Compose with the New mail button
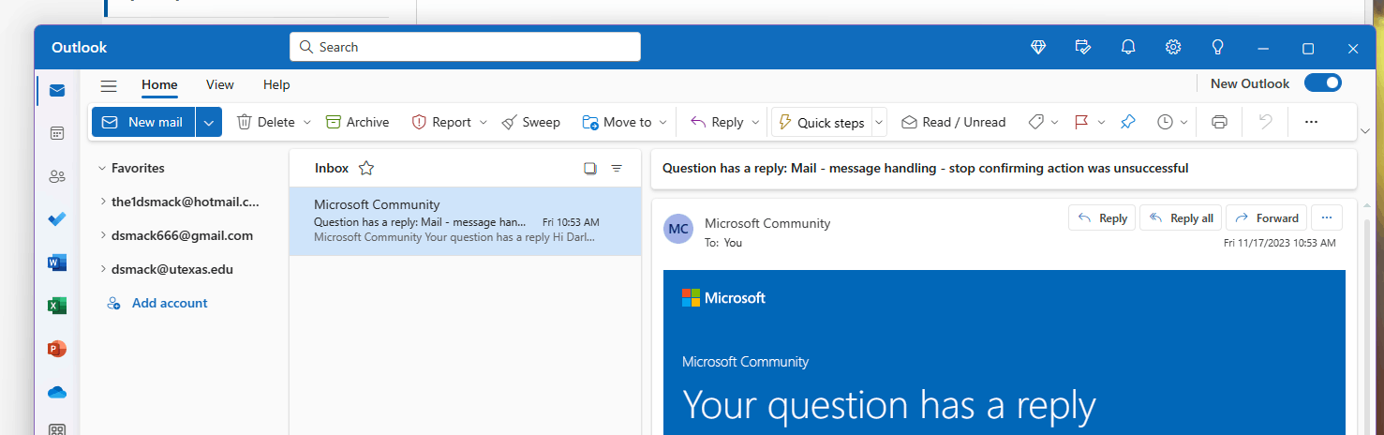The image size is (1384, 435). click(x=143, y=122)
